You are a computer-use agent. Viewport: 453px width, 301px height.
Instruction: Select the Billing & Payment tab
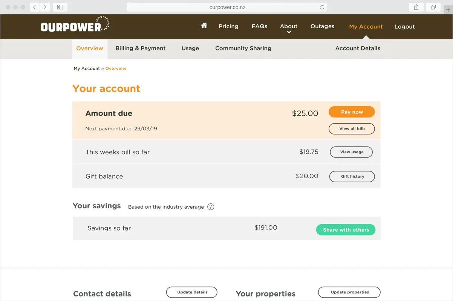pyautogui.click(x=140, y=48)
